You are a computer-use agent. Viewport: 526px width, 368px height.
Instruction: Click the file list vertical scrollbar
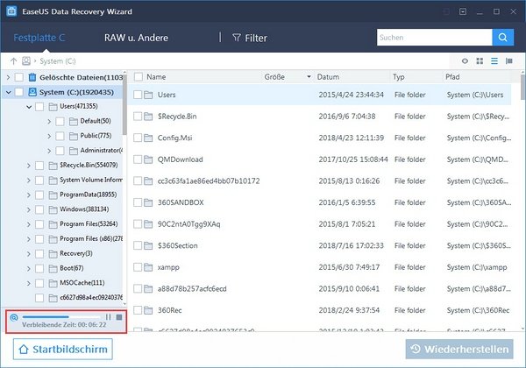tap(523, 87)
